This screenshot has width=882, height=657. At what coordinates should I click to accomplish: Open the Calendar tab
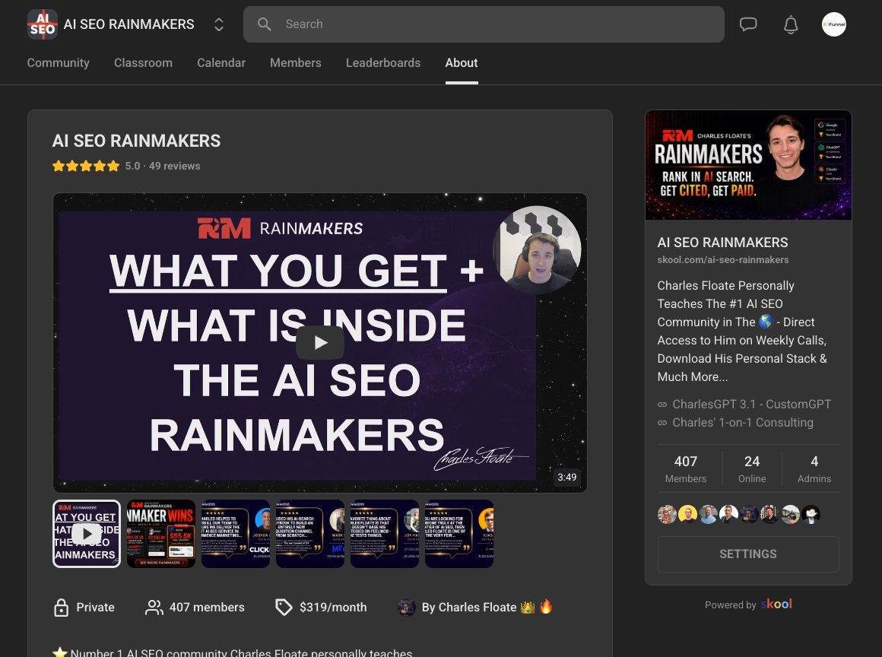point(221,62)
